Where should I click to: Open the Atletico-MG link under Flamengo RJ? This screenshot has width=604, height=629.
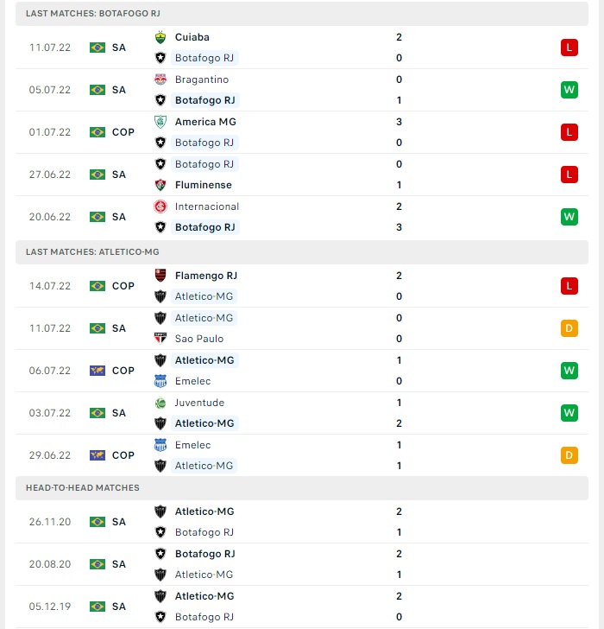[x=204, y=296]
